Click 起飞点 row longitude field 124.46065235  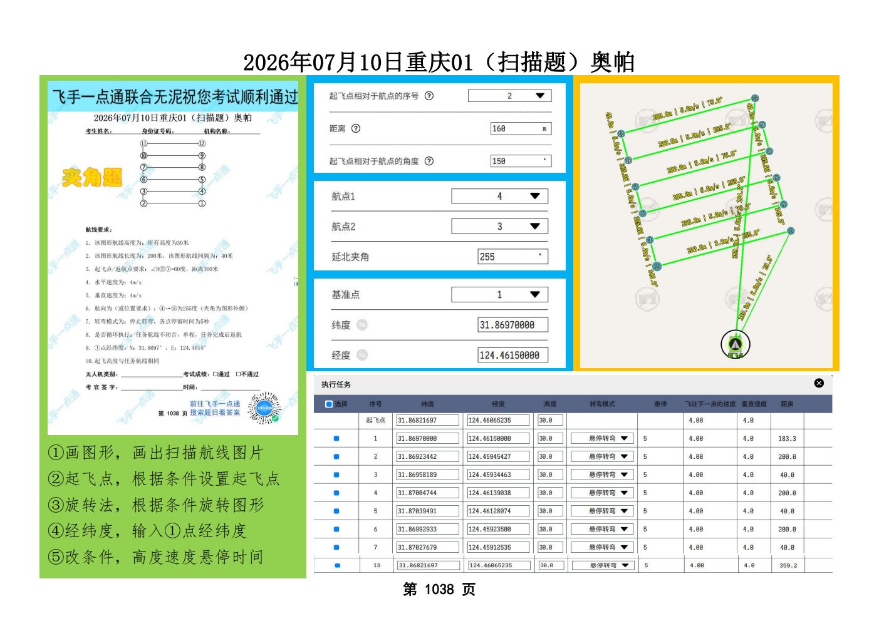[498, 421]
